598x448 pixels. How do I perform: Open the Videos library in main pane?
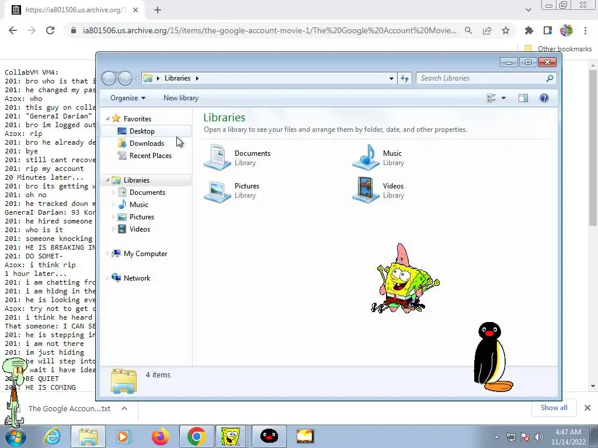(x=378, y=190)
